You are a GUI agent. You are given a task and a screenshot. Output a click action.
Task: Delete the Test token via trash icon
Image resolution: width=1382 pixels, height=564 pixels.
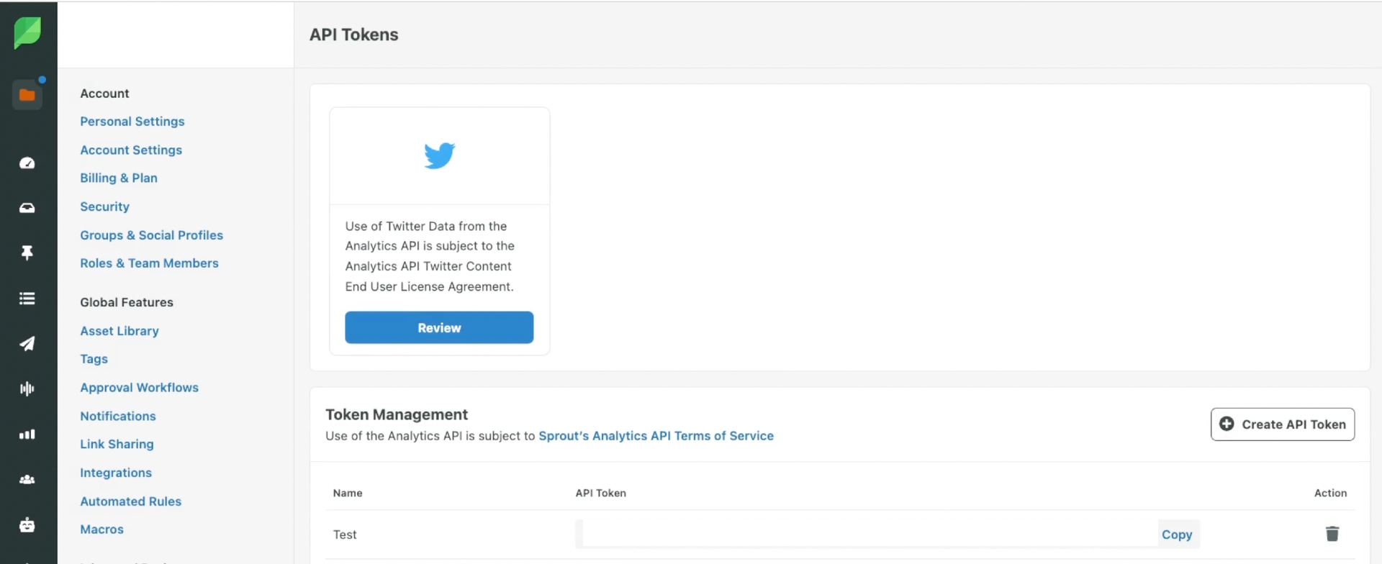(x=1332, y=534)
